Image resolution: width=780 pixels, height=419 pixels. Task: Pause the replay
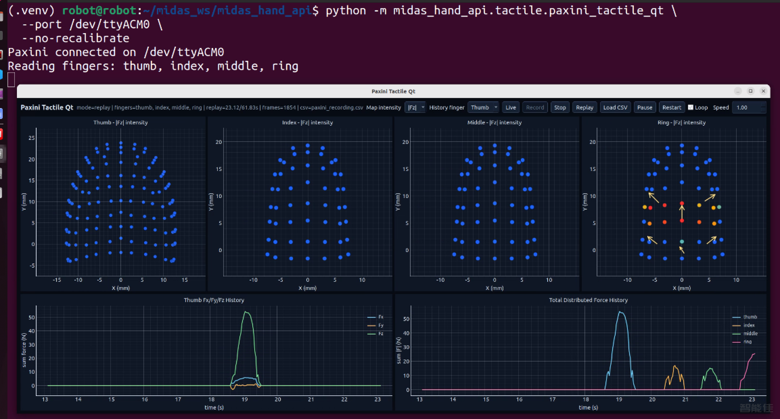coord(645,107)
